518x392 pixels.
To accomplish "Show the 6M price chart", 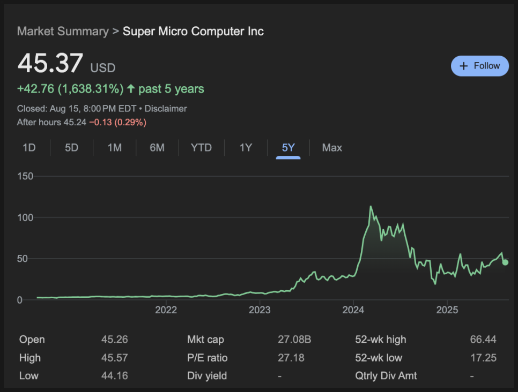I will pyautogui.click(x=157, y=147).
